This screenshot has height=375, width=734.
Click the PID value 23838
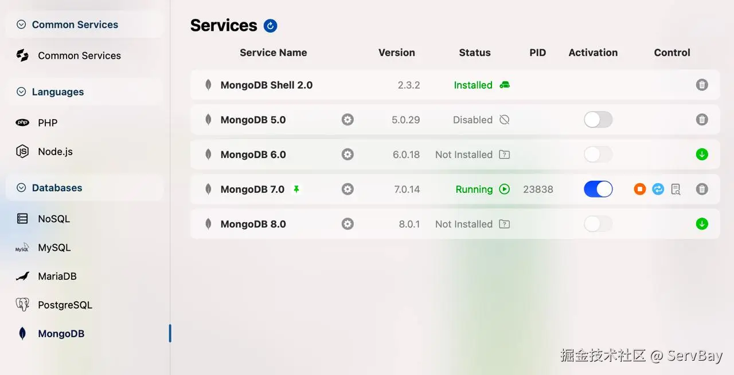click(x=538, y=190)
